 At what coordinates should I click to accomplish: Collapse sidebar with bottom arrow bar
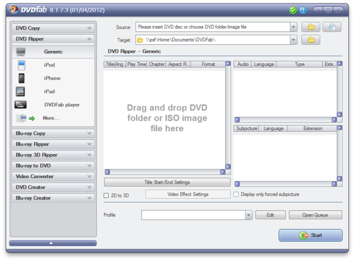click(x=53, y=243)
